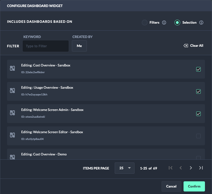
Task: Click the info icon next to Selection
Action: pos(201,23)
